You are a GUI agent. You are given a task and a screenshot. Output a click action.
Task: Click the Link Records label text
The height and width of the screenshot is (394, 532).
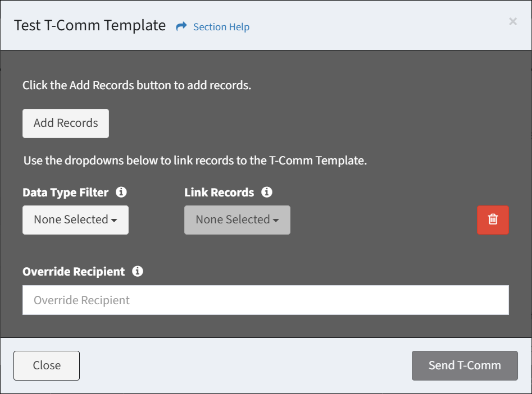click(219, 193)
